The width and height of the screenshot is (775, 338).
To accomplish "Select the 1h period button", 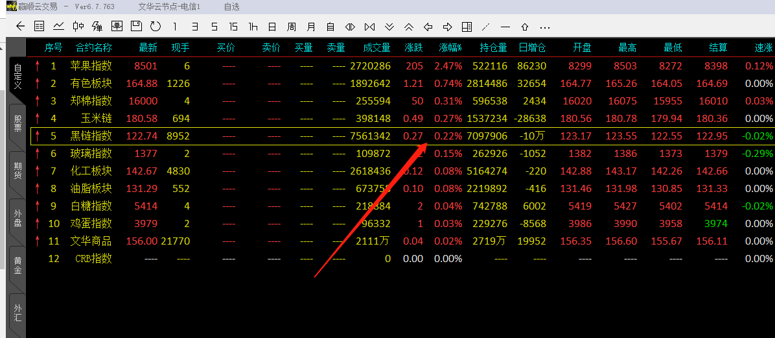I will tap(253, 27).
